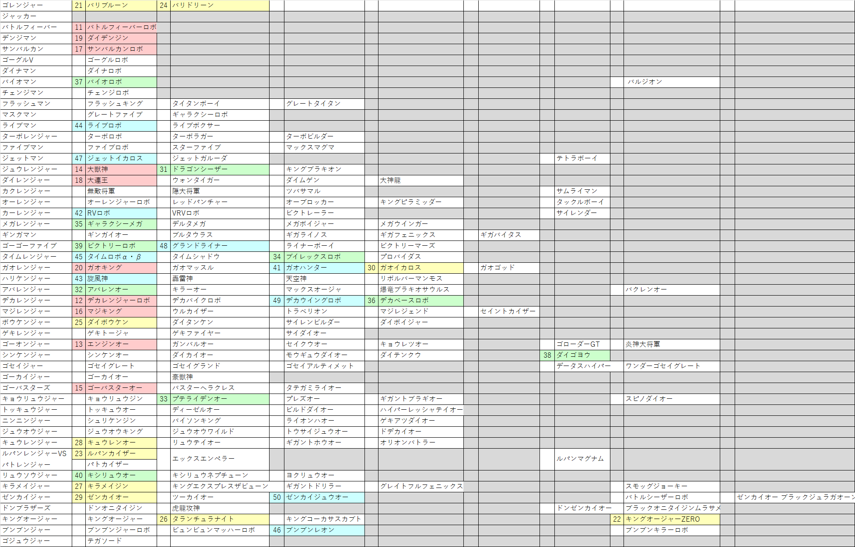Select the cell エックスエンペラー
This screenshot has width=855, height=547.
point(220,459)
